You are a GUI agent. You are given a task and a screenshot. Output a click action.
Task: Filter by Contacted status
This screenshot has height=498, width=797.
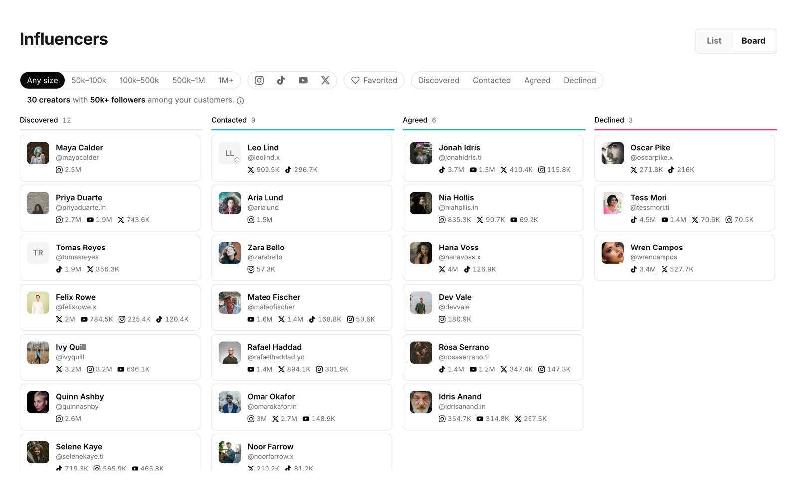click(x=492, y=80)
